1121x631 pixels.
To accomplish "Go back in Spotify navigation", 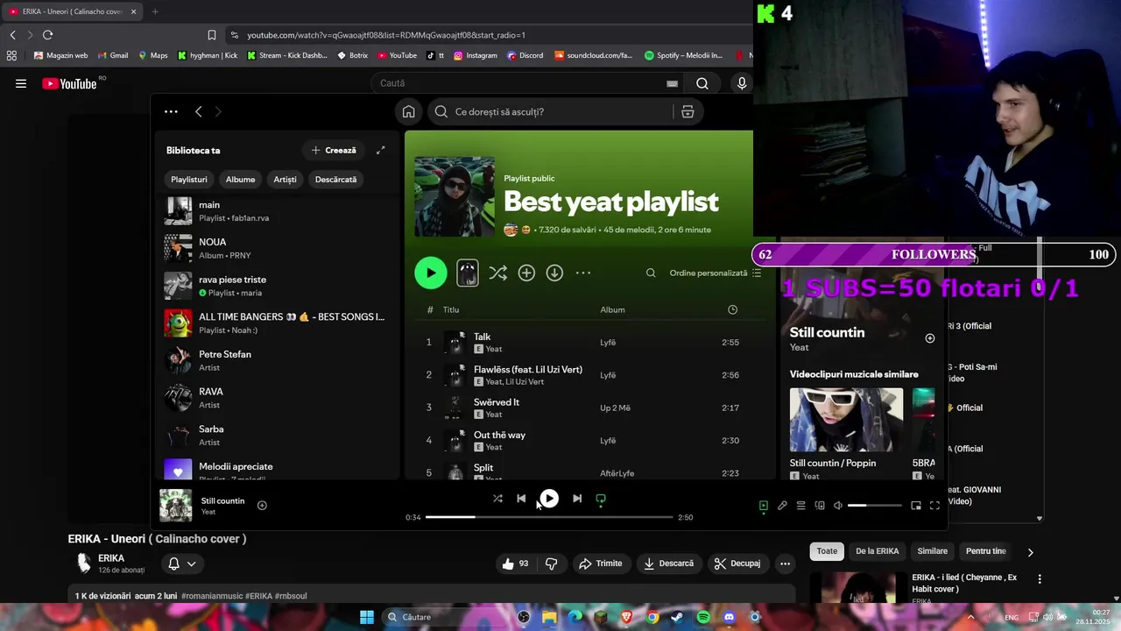I will [199, 111].
